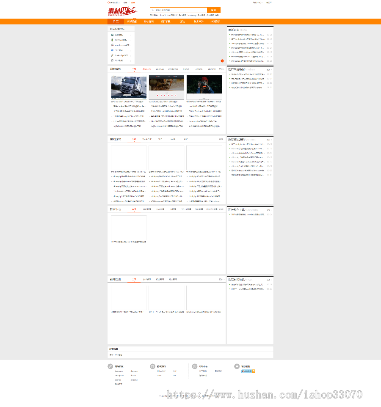Select ThinkPHP tab in 网站源码 section
381x407 pixels.
(147, 139)
